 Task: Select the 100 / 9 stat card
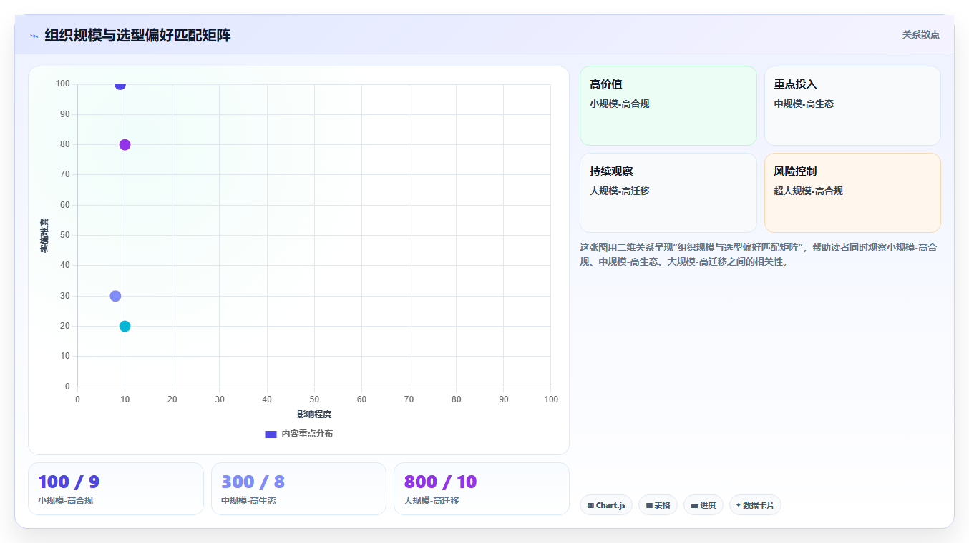click(116, 489)
